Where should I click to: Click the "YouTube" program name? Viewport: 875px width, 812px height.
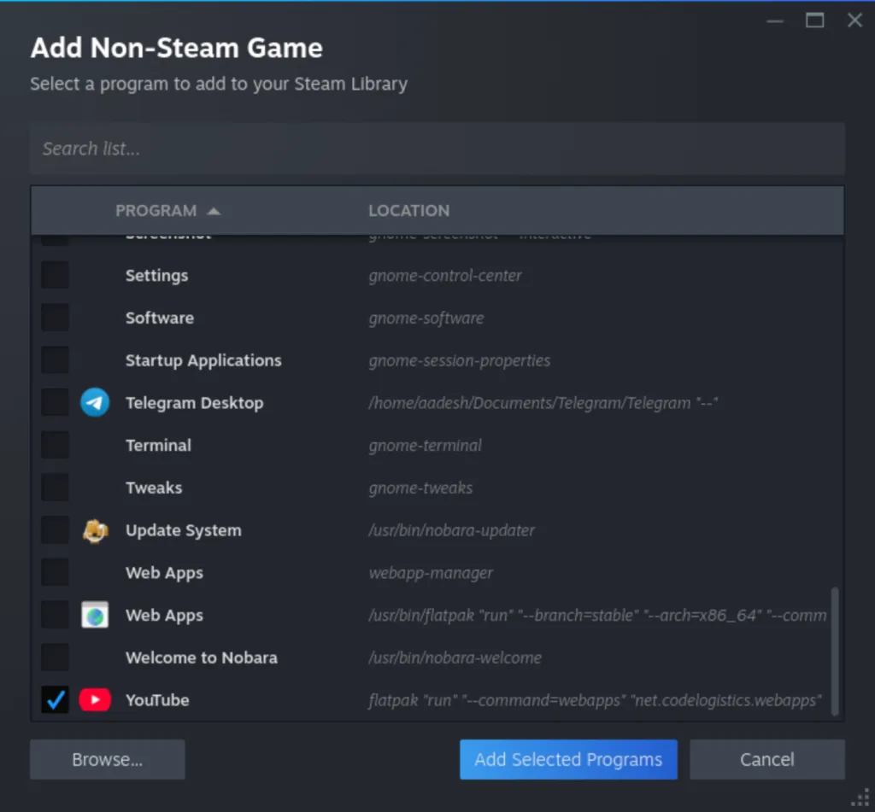point(157,700)
